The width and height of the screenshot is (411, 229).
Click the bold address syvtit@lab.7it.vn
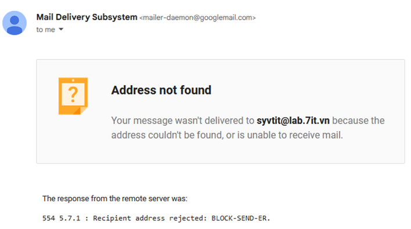[293, 121]
